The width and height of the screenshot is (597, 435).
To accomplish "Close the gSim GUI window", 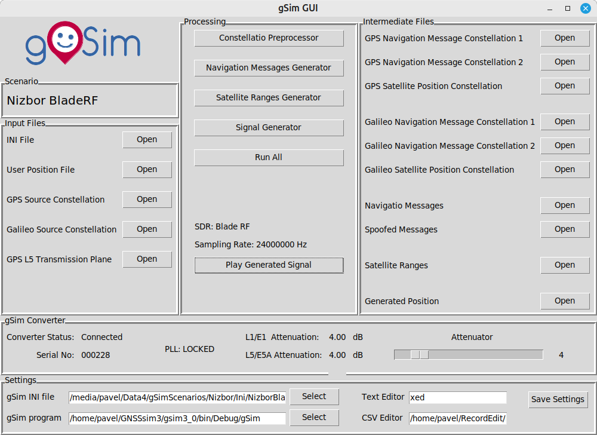I will (x=586, y=8).
